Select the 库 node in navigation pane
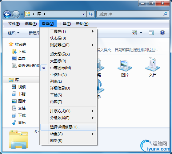 (21, 80)
